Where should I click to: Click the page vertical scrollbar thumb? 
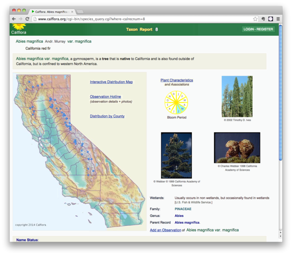coord(280,92)
